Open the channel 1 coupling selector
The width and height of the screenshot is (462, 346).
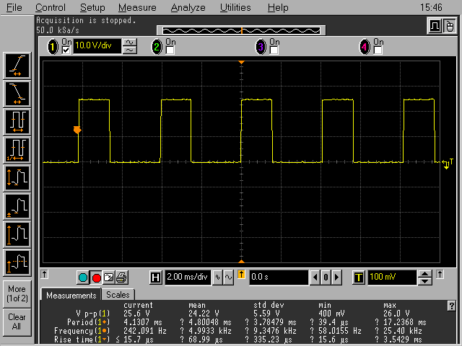131,47
